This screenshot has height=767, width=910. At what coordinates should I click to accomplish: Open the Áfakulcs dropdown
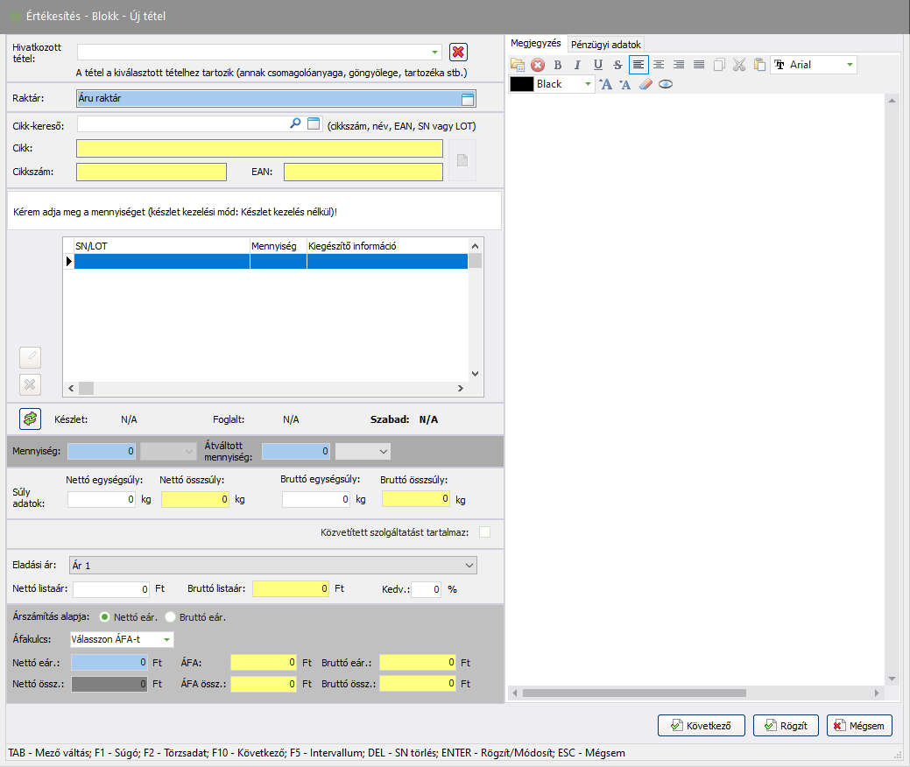tap(166, 639)
